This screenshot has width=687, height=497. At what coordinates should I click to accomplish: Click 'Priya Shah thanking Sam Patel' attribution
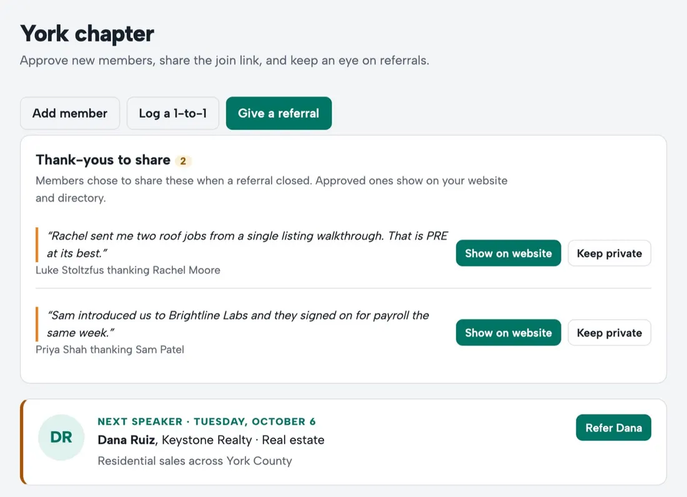[110, 350]
